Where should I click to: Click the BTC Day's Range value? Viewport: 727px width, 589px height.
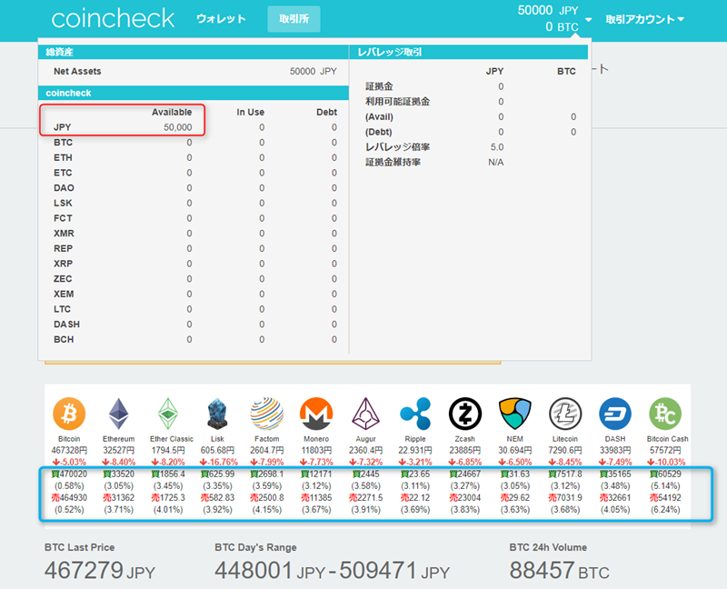(x=332, y=571)
